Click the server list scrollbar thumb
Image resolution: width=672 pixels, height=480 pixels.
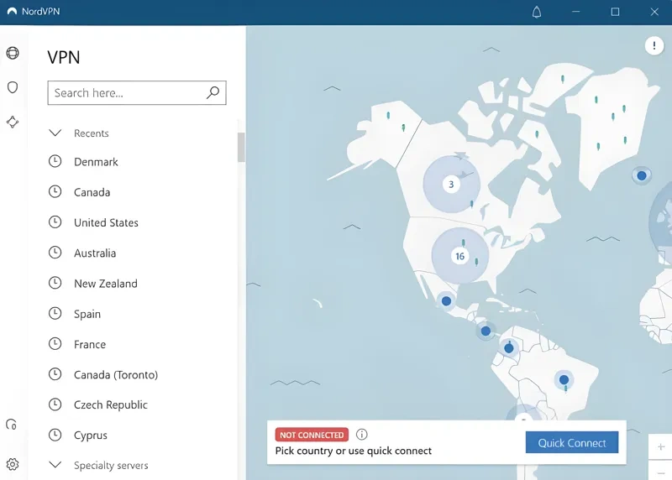click(241, 147)
